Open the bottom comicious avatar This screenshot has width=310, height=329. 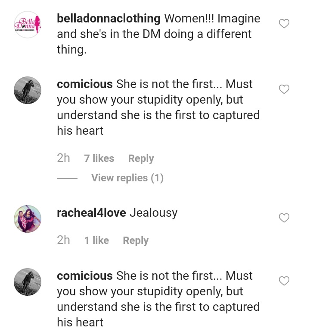pos(28,282)
